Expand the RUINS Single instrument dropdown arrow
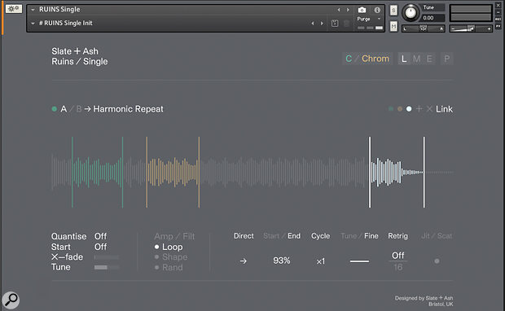The image size is (505, 311). click(33, 10)
